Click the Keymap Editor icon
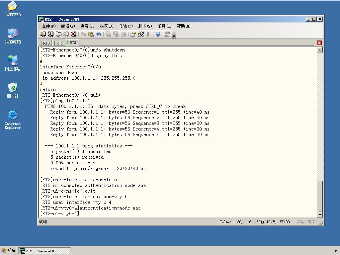Viewport: 340px width, 255px height. pos(141,34)
